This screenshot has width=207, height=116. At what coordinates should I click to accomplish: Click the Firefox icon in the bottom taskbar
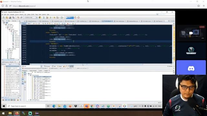pyautogui.click(x=17, y=113)
